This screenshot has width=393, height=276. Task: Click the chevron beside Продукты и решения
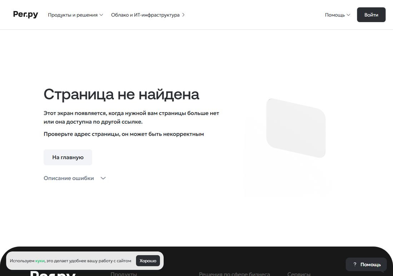click(x=101, y=15)
